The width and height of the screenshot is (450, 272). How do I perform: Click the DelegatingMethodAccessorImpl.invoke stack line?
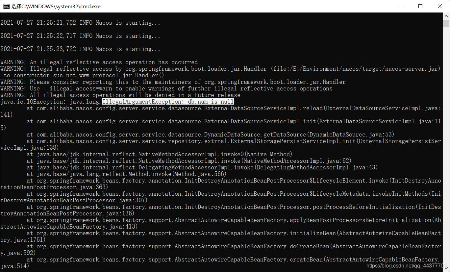coord(202,167)
